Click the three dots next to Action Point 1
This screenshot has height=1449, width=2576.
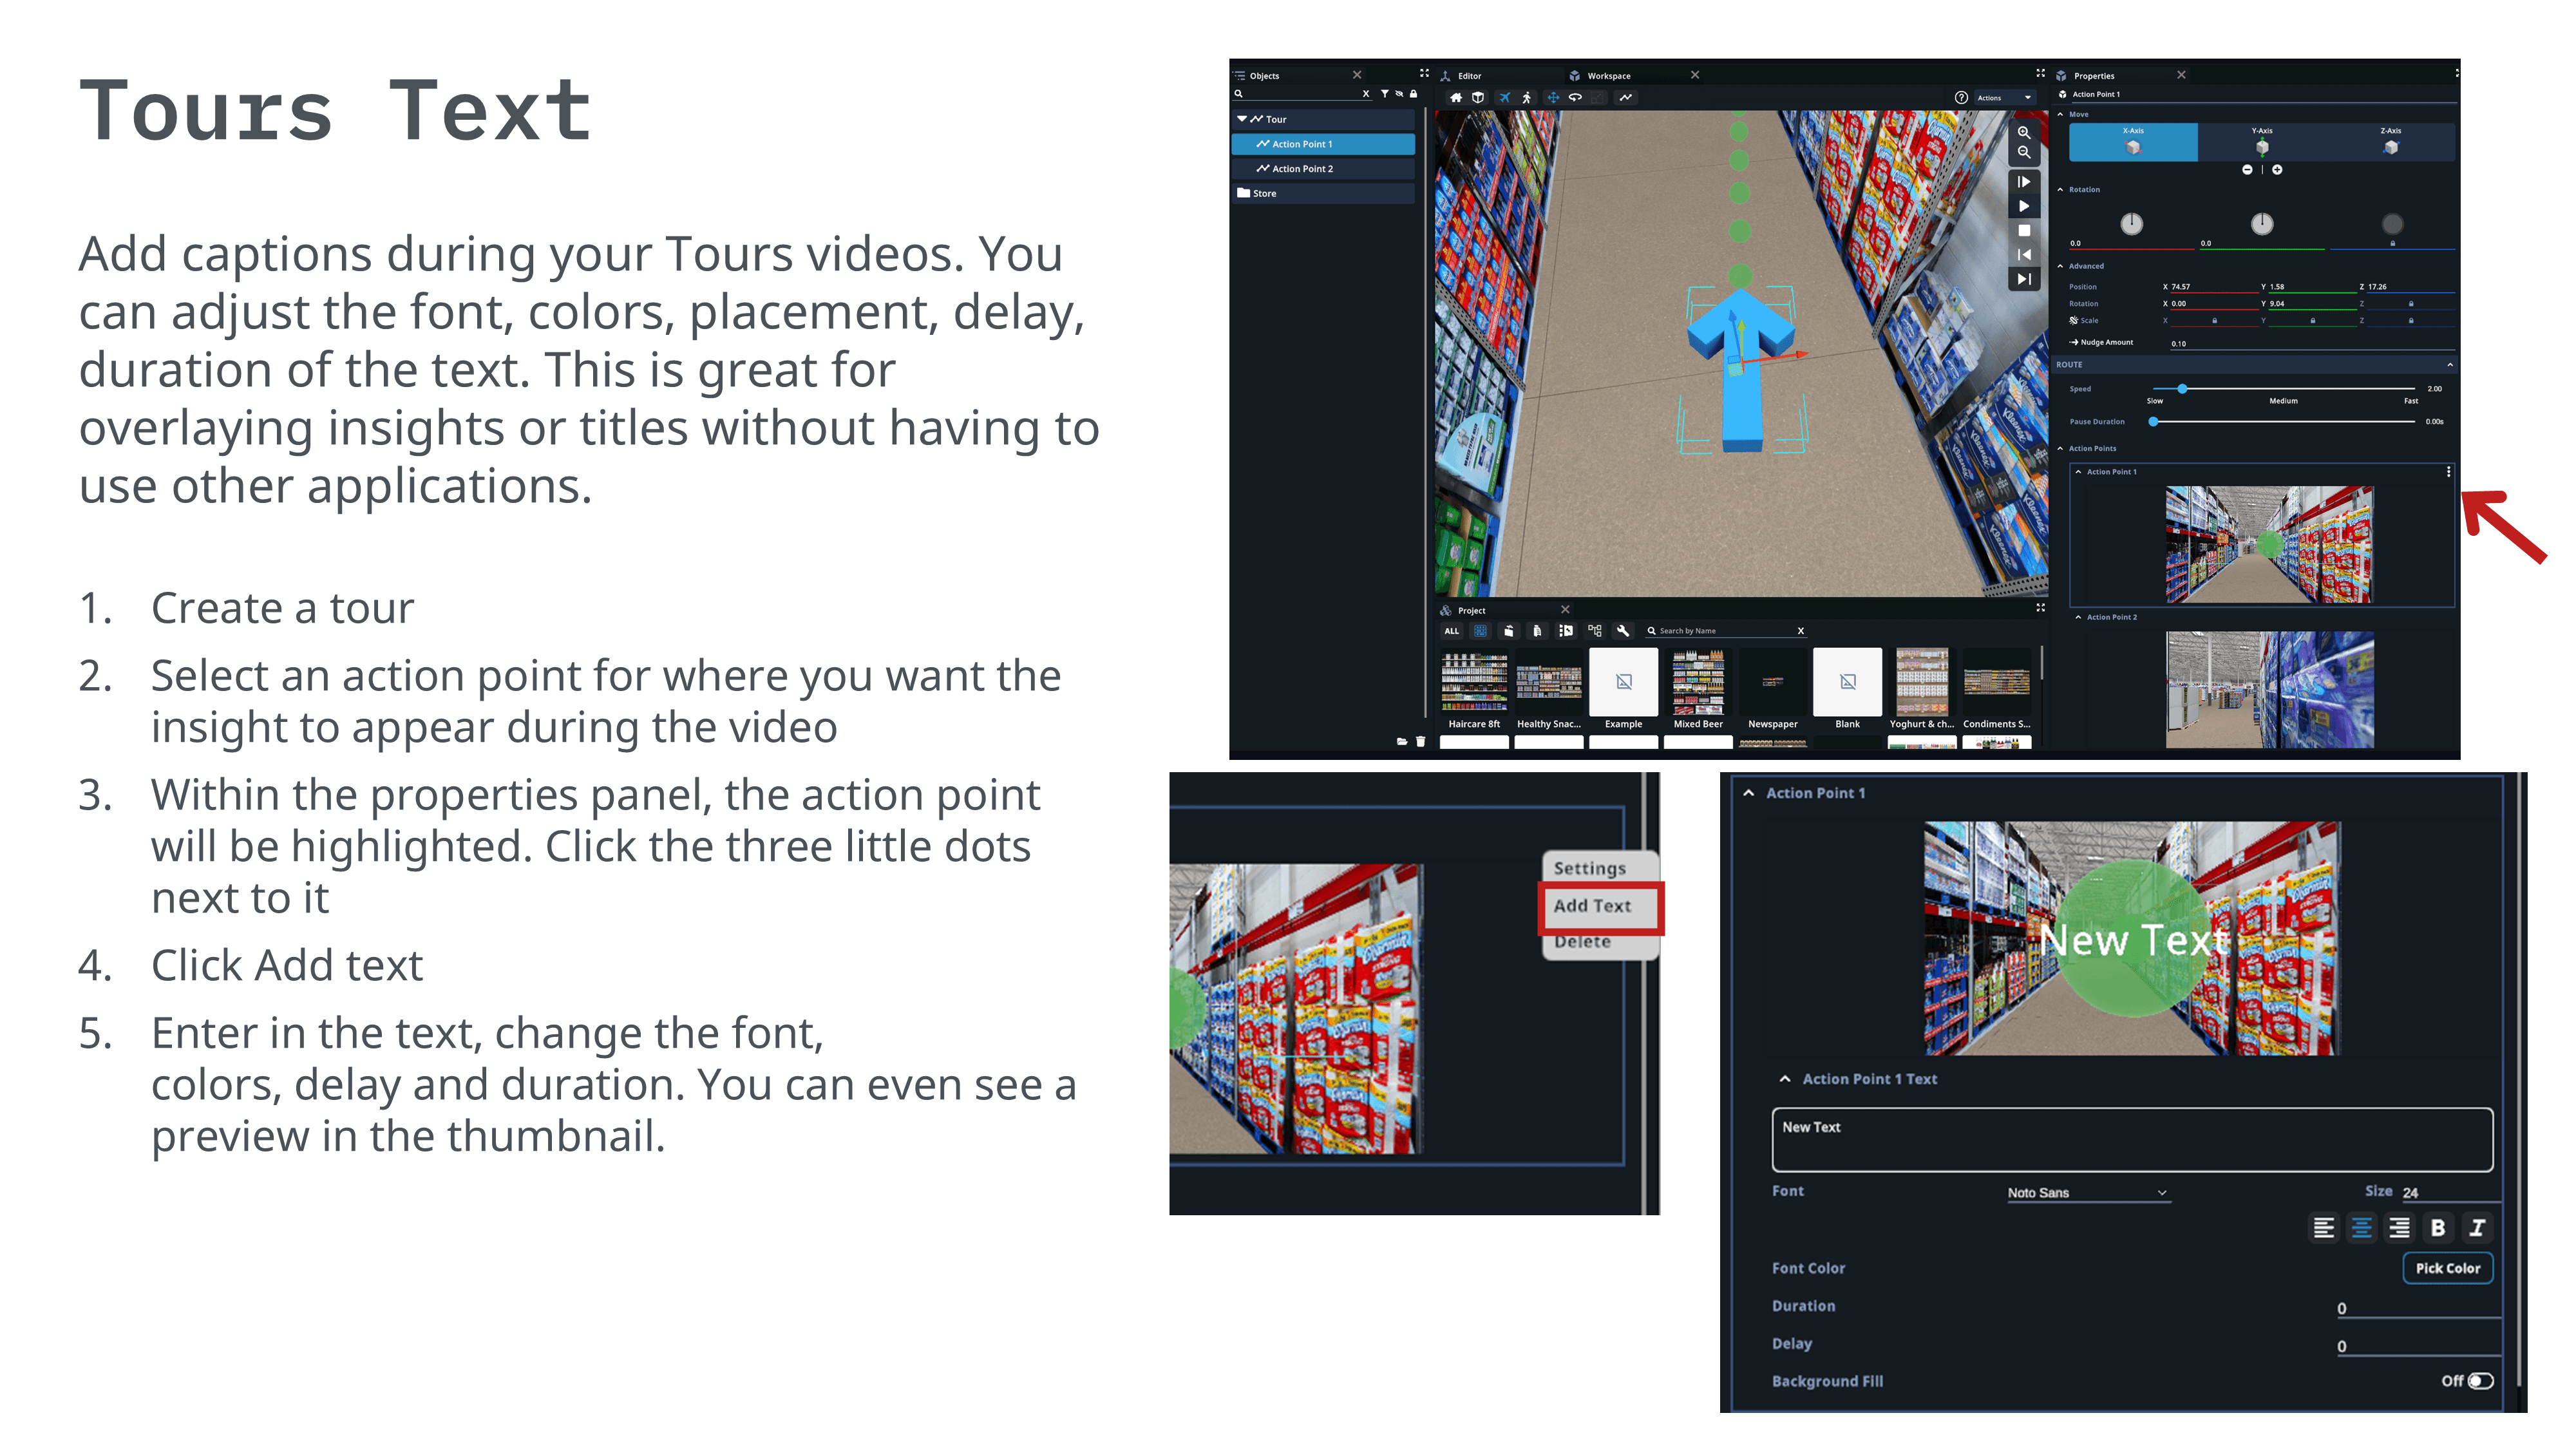(2448, 471)
